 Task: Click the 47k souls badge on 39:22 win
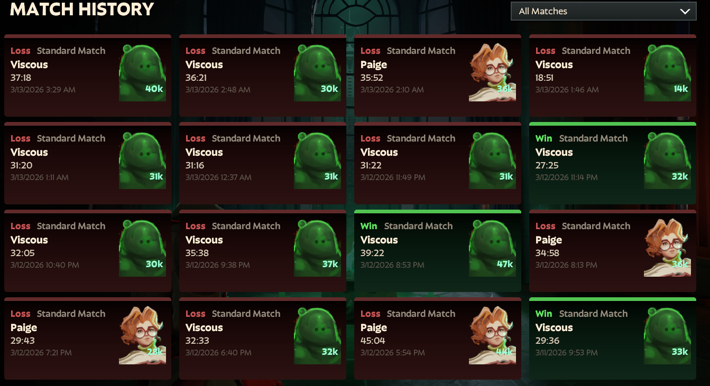click(505, 264)
